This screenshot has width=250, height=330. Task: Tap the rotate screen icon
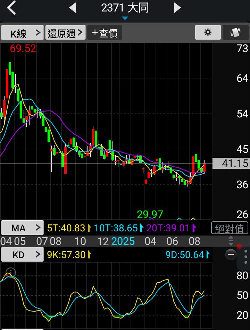[x=236, y=32]
